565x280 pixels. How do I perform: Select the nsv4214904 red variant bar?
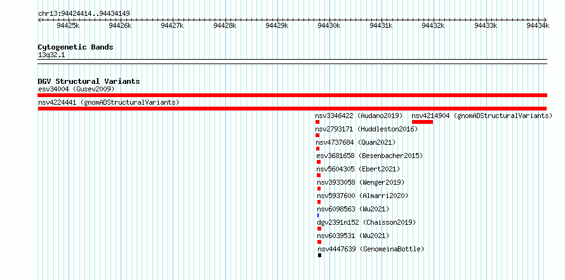[422, 122]
